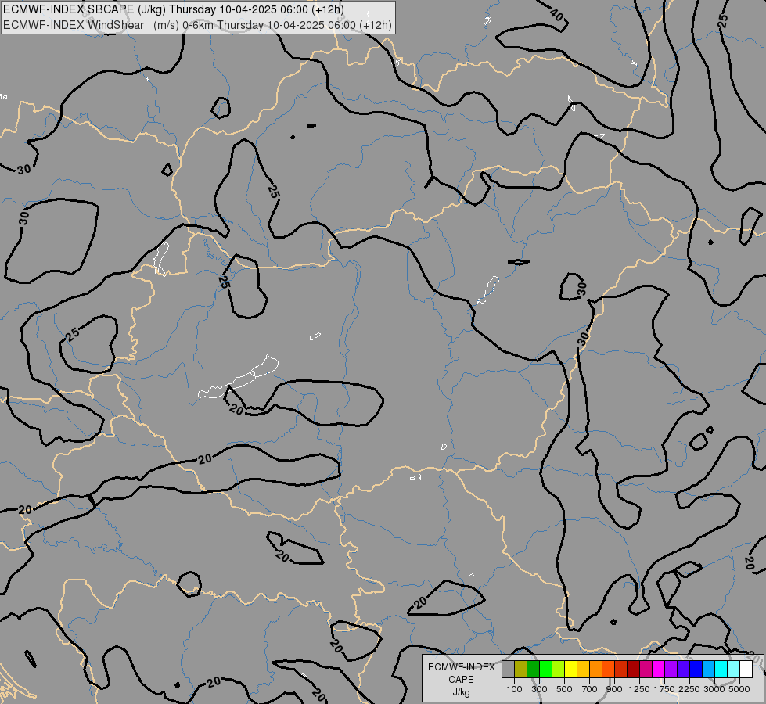The height and width of the screenshot is (704, 766).
Task: Pick the pure yellow legend swatch
Action: pyautogui.click(x=570, y=670)
